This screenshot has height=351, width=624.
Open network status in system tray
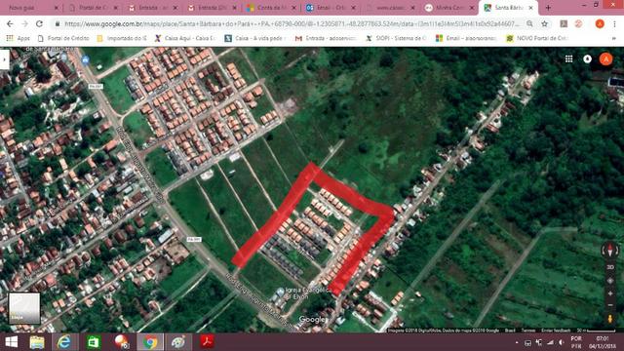pyautogui.click(x=550, y=342)
